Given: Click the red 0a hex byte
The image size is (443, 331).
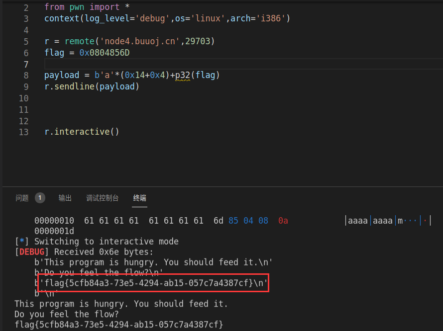Looking at the screenshot, I should 283,221.
